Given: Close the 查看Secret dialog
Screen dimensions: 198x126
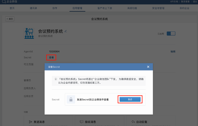Looking at the screenshot, I should pyautogui.click(x=148, y=67).
